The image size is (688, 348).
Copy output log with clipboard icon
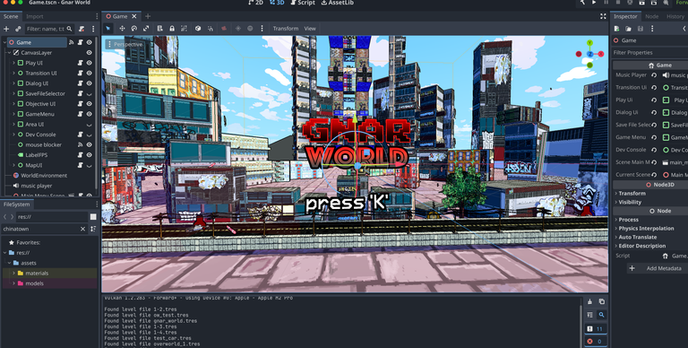click(602, 302)
